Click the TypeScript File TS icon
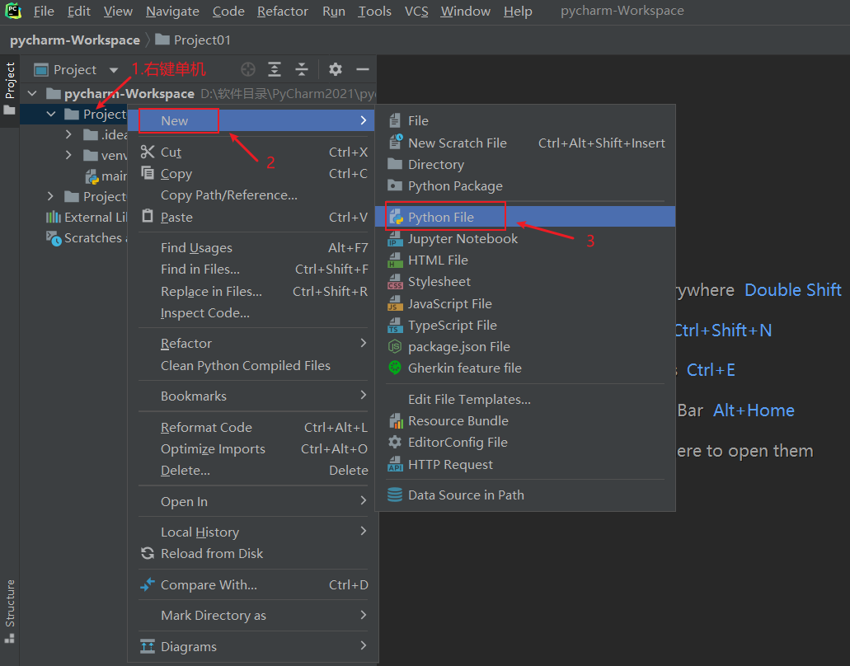Screen dimensions: 850x666 [x=395, y=325]
